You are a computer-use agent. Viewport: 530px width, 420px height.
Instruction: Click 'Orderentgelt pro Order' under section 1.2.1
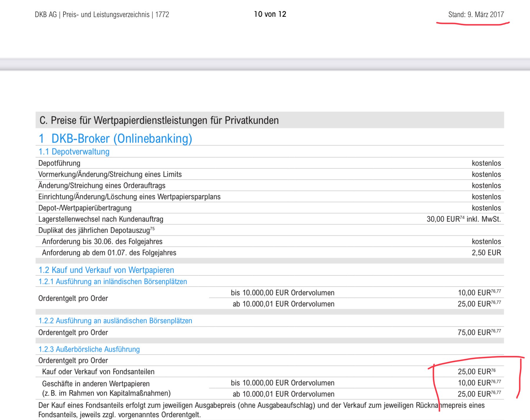(x=73, y=298)
